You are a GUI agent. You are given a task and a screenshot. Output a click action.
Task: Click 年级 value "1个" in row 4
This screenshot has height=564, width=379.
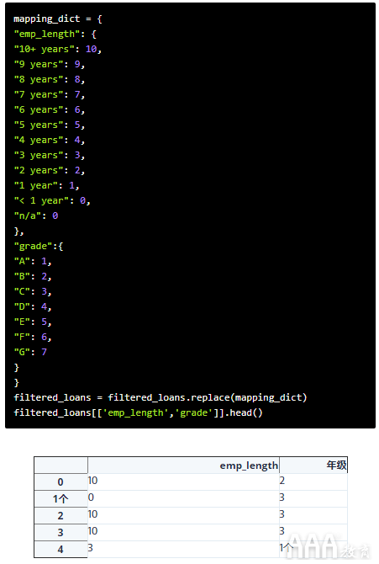point(287,548)
